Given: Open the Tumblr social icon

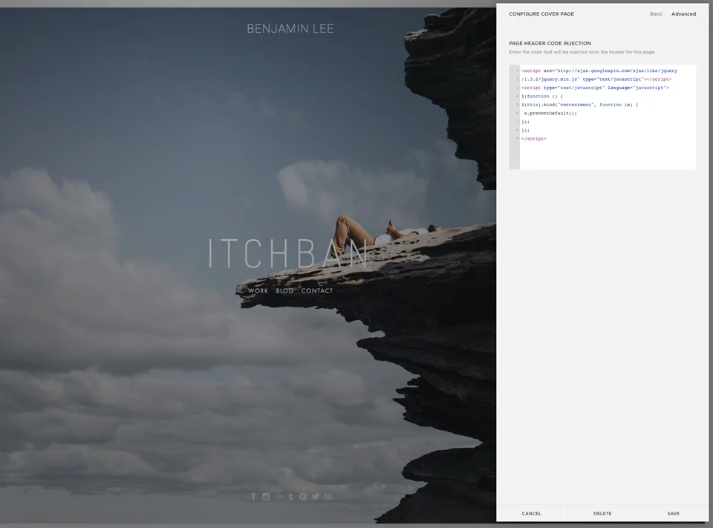Looking at the screenshot, I should (x=291, y=497).
